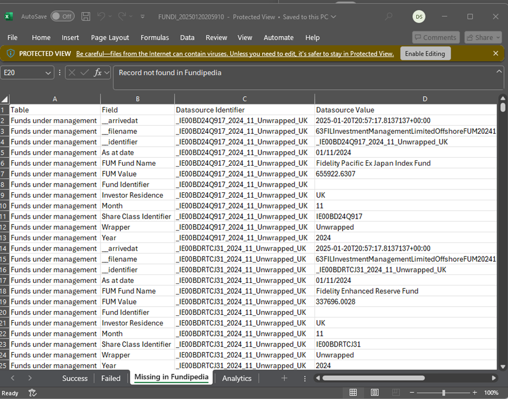Switch to the Analytics sheet tab
Image resolution: width=508 pixels, height=399 pixels.
237,378
